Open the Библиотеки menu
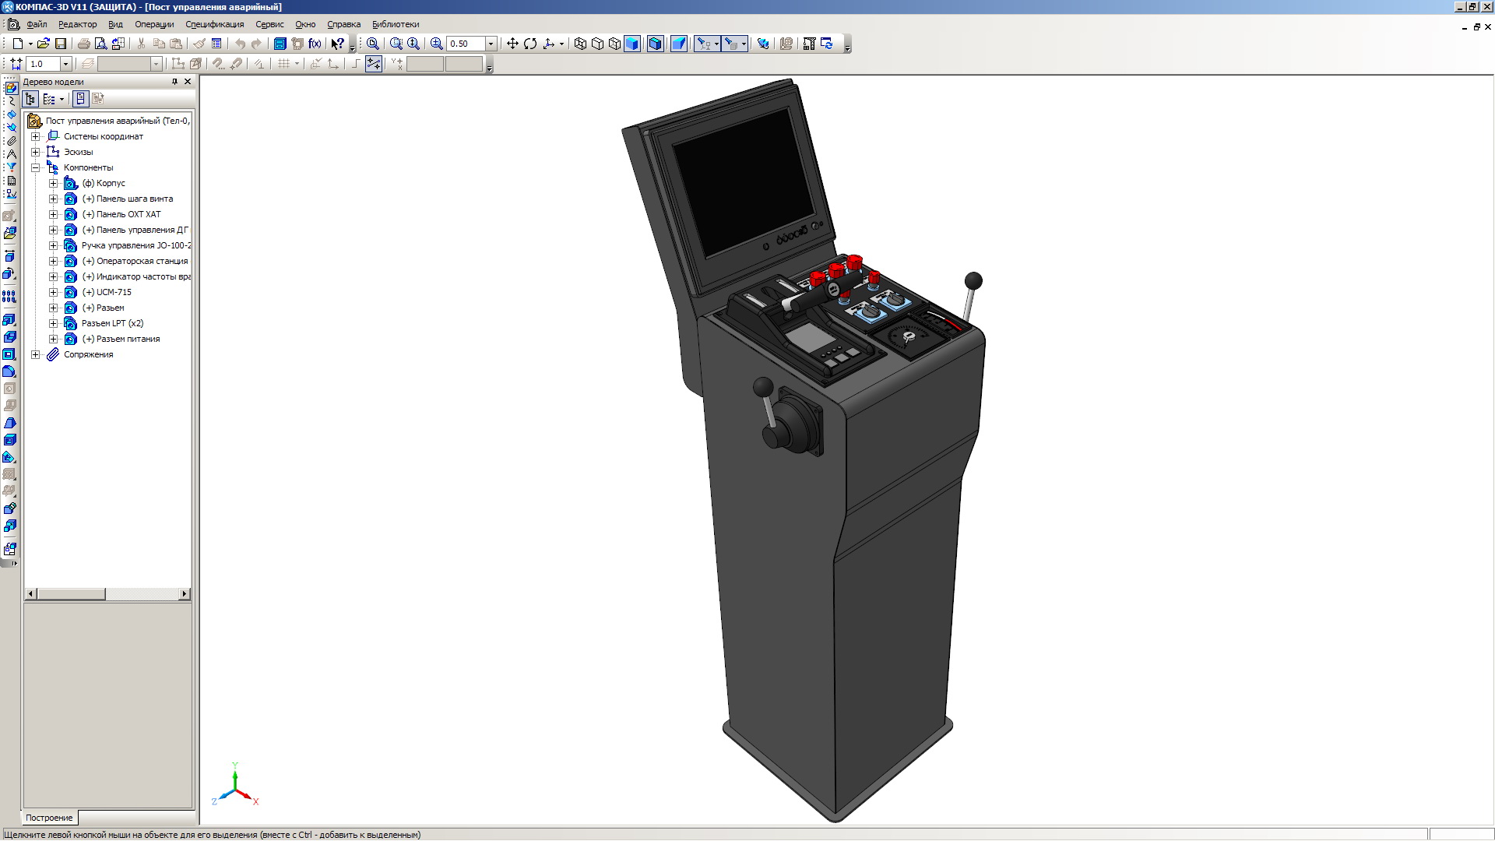The height and width of the screenshot is (841, 1495). (396, 24)
